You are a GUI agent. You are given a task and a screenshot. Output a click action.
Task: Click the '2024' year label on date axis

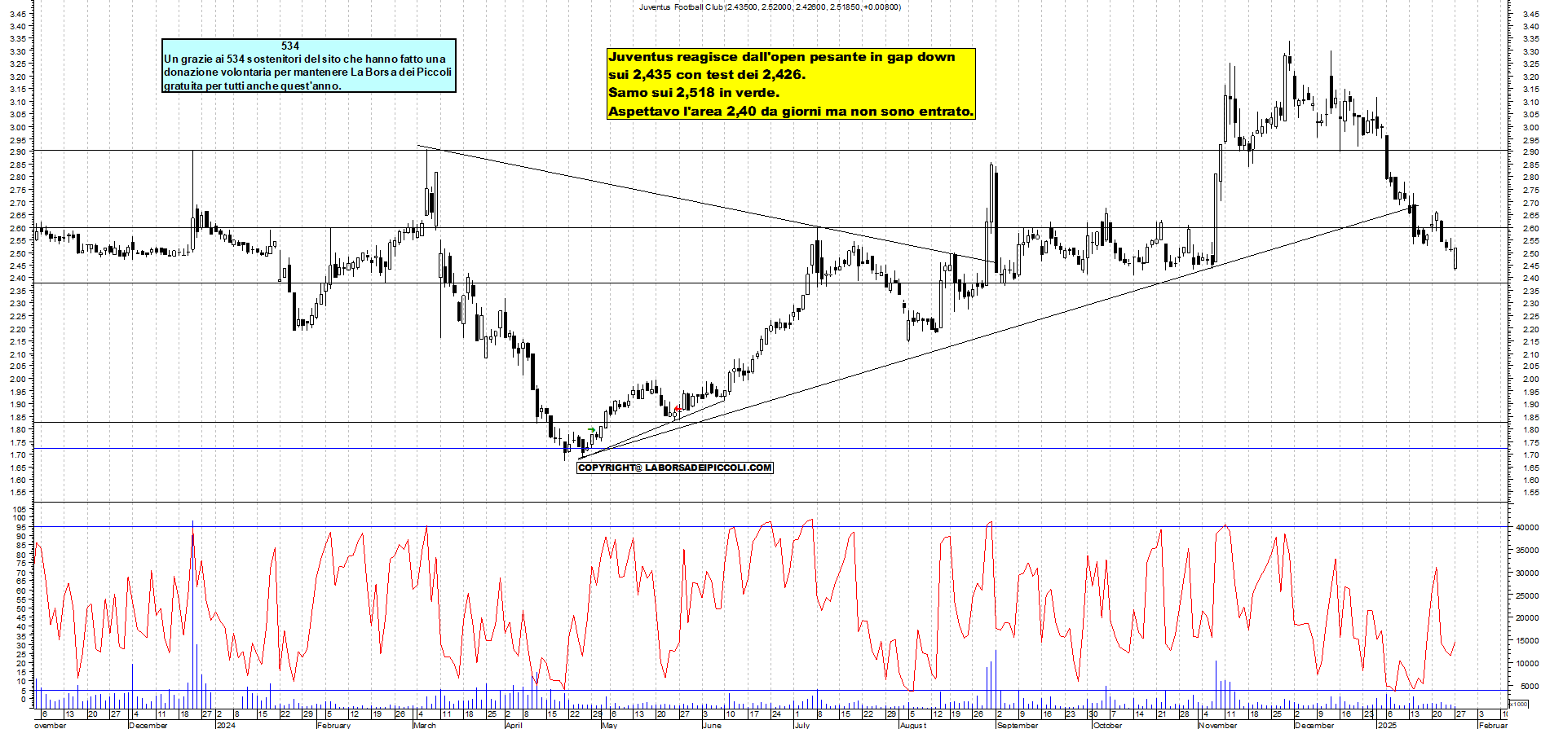pos(225,725)
